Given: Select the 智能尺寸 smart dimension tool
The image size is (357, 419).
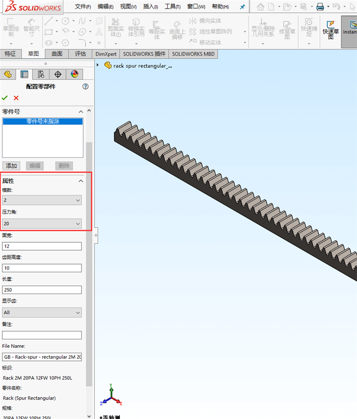Looking at the screenshot, I should click(x=31, y=27).
